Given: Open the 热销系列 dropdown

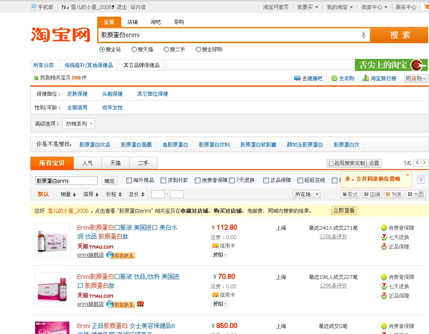Looking at the screenshot, I should point(78,123).
